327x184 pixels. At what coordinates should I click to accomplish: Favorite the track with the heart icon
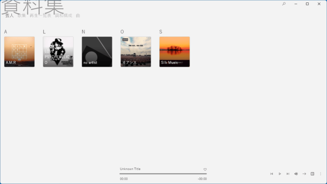click(205, 169)
